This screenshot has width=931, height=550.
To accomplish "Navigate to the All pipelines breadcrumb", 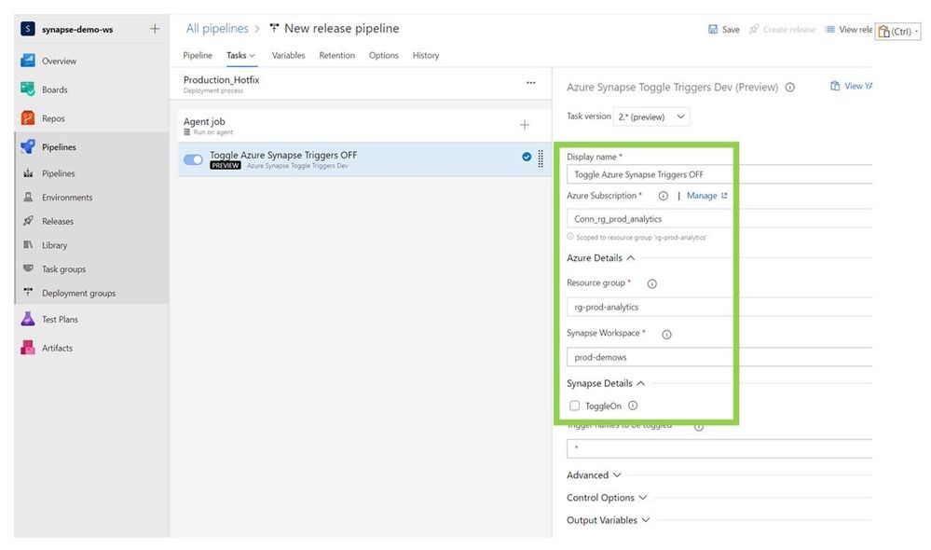I will coord(216,29).
